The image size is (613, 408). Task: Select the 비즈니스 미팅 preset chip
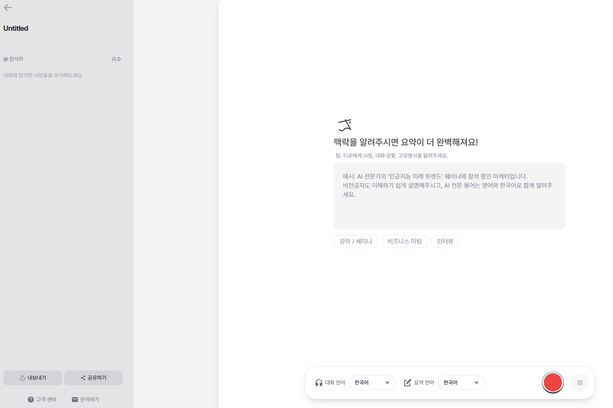point(404,241)
